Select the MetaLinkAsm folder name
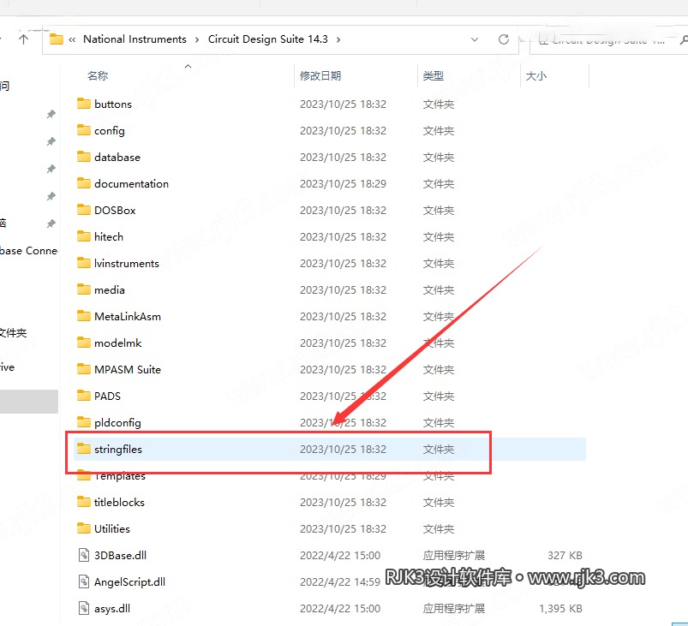This screenshot has height=626, width=688. coord(128,316)
